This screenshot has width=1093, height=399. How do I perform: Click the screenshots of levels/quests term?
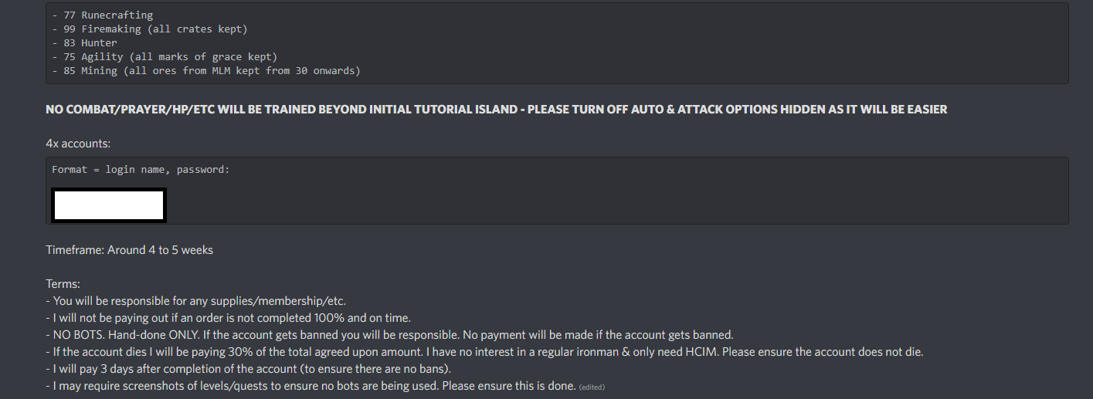point(311,386)
